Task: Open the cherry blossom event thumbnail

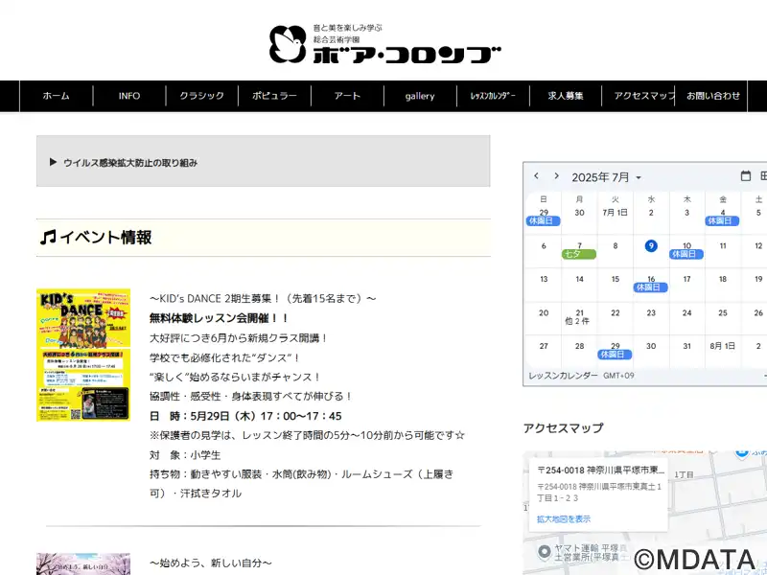Action: [x=83, y=563]
